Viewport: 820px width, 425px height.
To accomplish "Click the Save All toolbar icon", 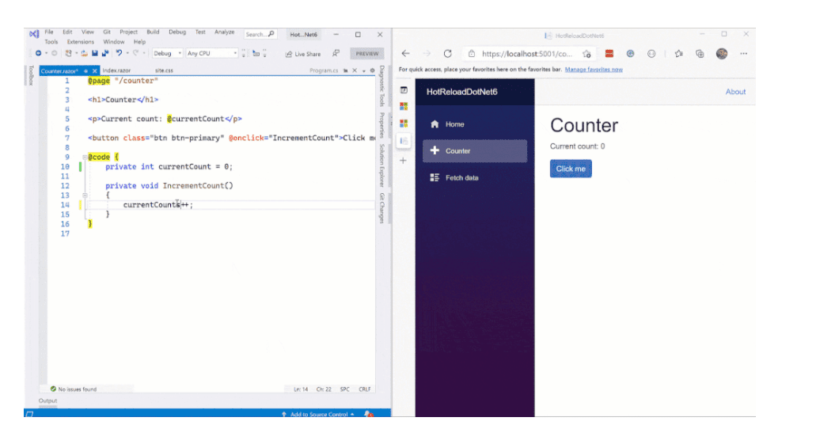I will click(x=105, y=53).
